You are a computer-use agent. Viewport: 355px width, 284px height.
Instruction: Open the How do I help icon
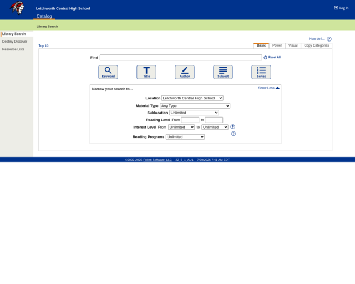pyautogui.click(x=329, y=39)
